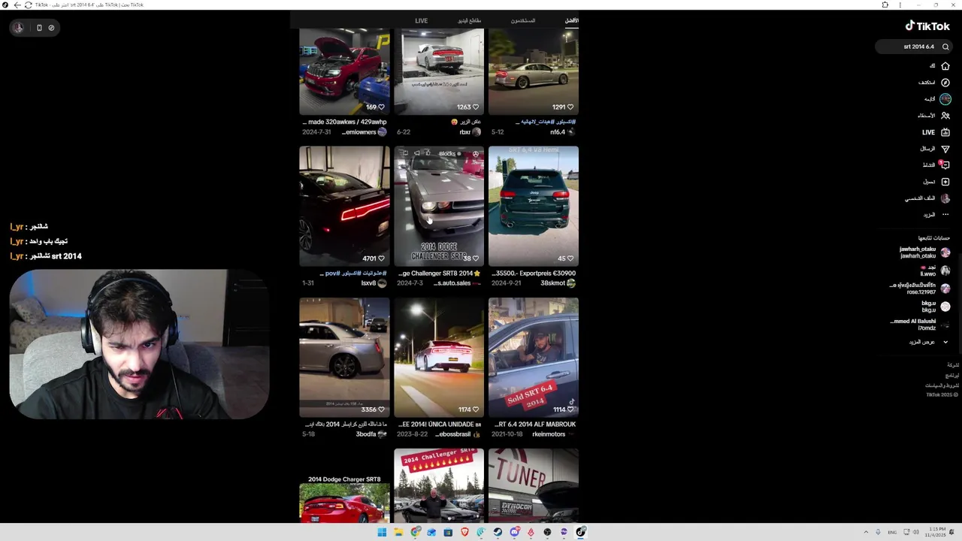The width and height of the screenshot is (962, 541).
Task: Click the browser back arrow
Action: click(x=17, y=5)
